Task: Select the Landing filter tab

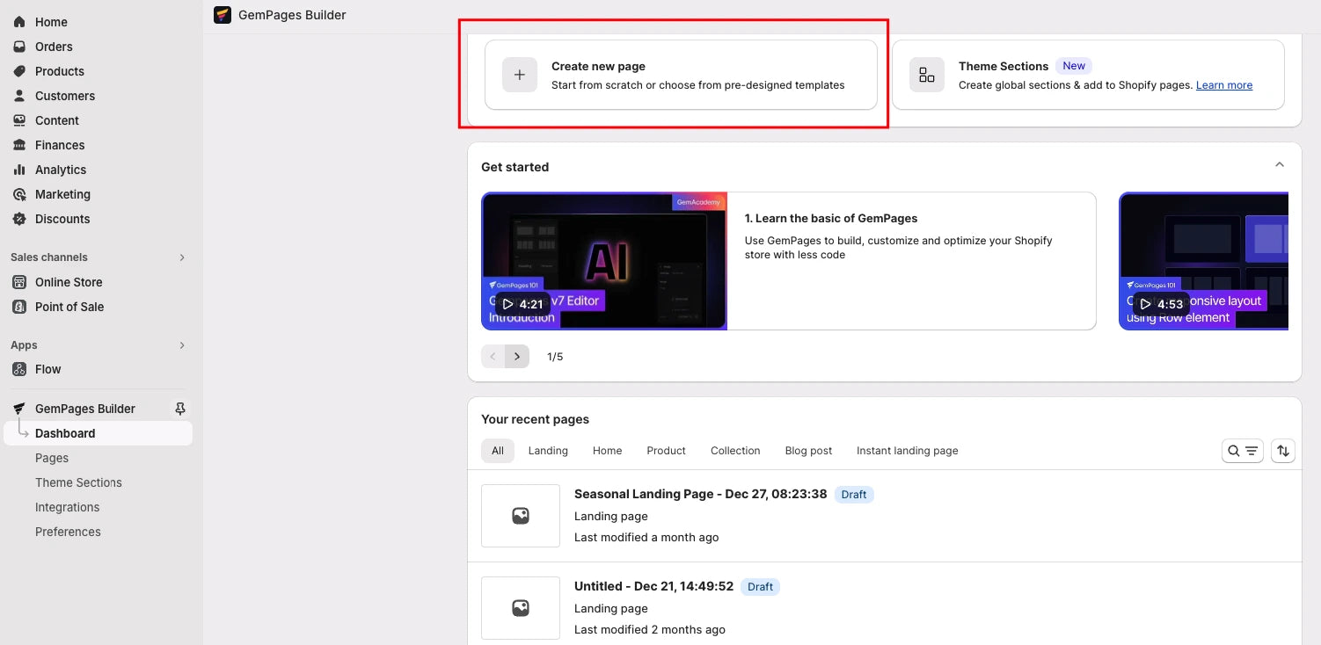Action: click(x=548, y=451)
